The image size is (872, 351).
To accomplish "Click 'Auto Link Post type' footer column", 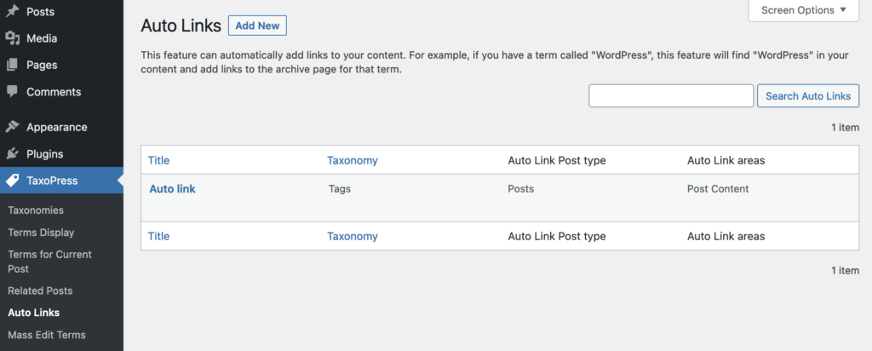I will click(x=557, y=236).
